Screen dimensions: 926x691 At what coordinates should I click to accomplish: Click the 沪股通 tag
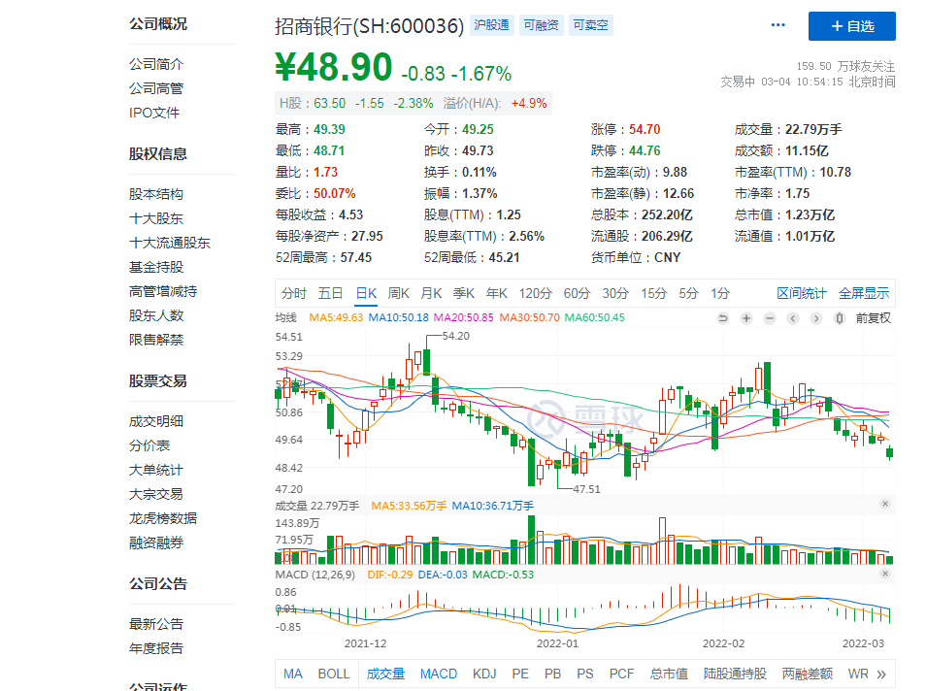pyautogui.click(x=491, y=25)
